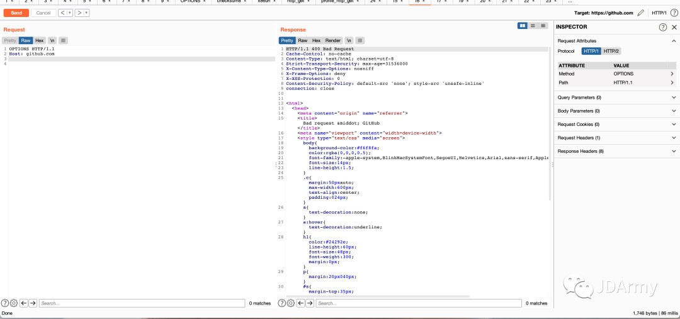
Task: Open Response pane search settings gear
Action: coord(290,303)
